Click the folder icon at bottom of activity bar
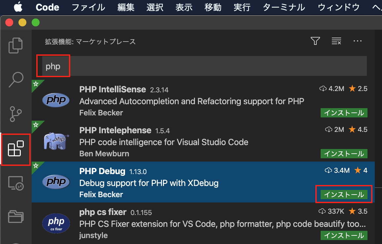Image resolution: width=382 pixels, height=244 pixels. click(x=16, y=217)
